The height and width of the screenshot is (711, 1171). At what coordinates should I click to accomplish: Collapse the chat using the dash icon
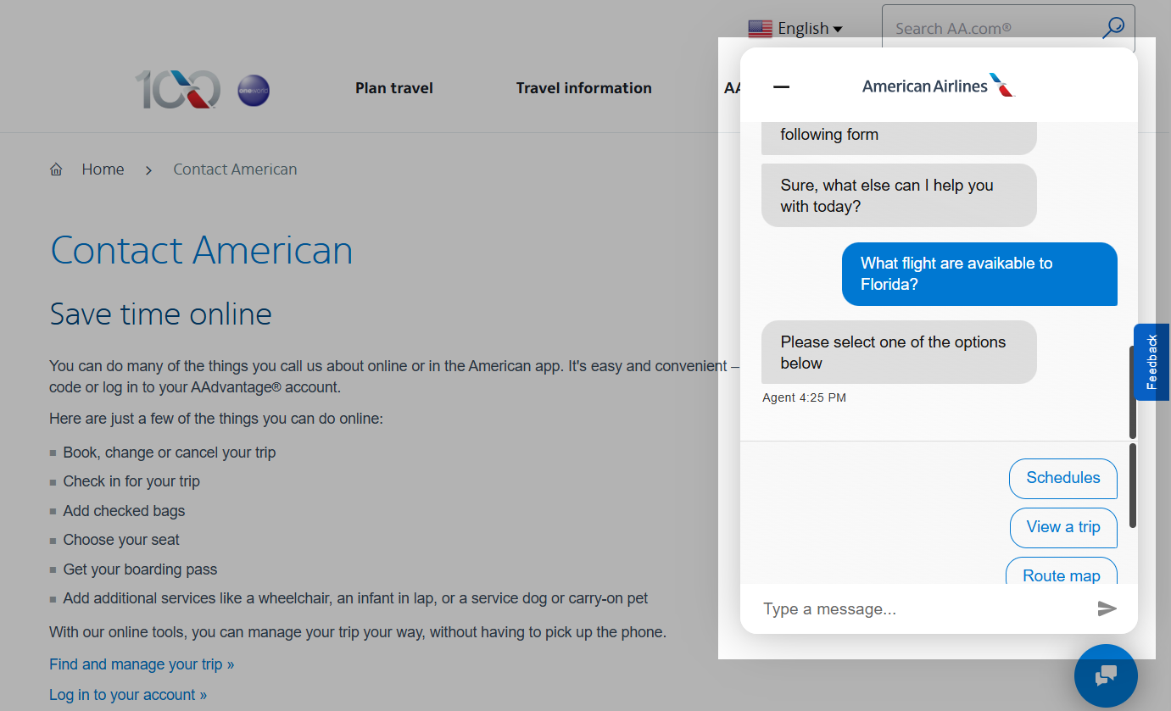780,86
